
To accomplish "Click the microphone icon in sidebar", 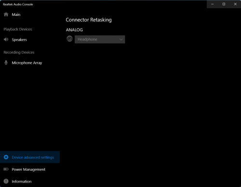I will point(6,62).
